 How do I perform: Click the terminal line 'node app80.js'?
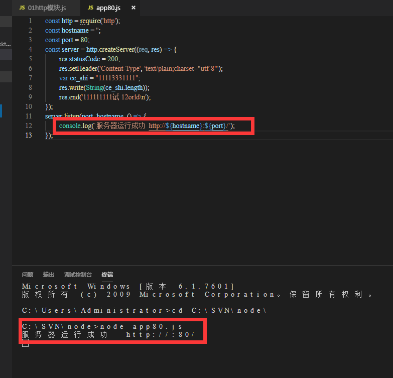pos(102,326)
